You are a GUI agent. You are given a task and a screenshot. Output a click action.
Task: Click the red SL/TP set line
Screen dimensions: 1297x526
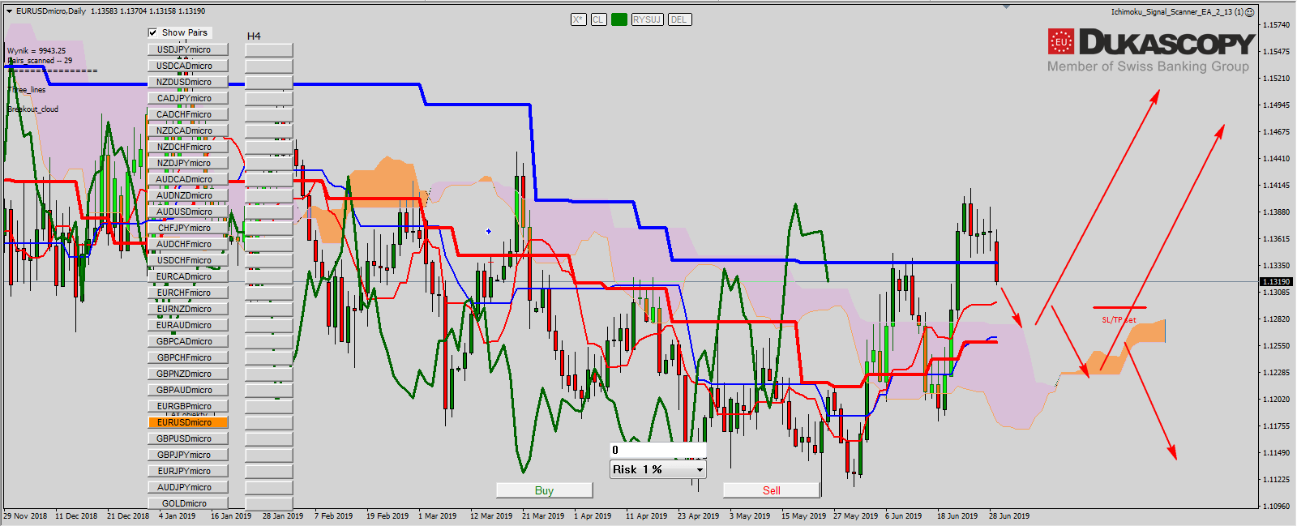pyautogui.click(x=1119, y=308)
